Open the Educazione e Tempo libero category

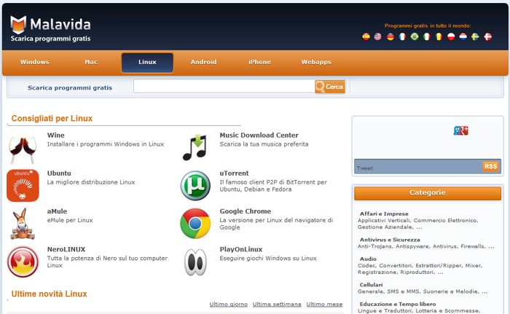[x=398, y=304]
